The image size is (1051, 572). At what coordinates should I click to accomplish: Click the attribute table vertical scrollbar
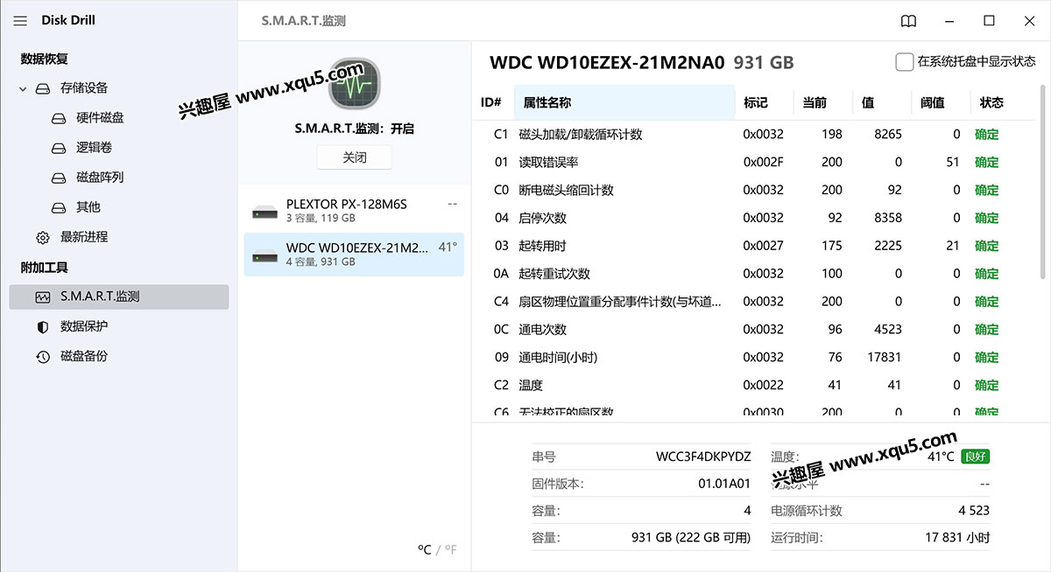pyautogui.click(x=1043, y=182)
